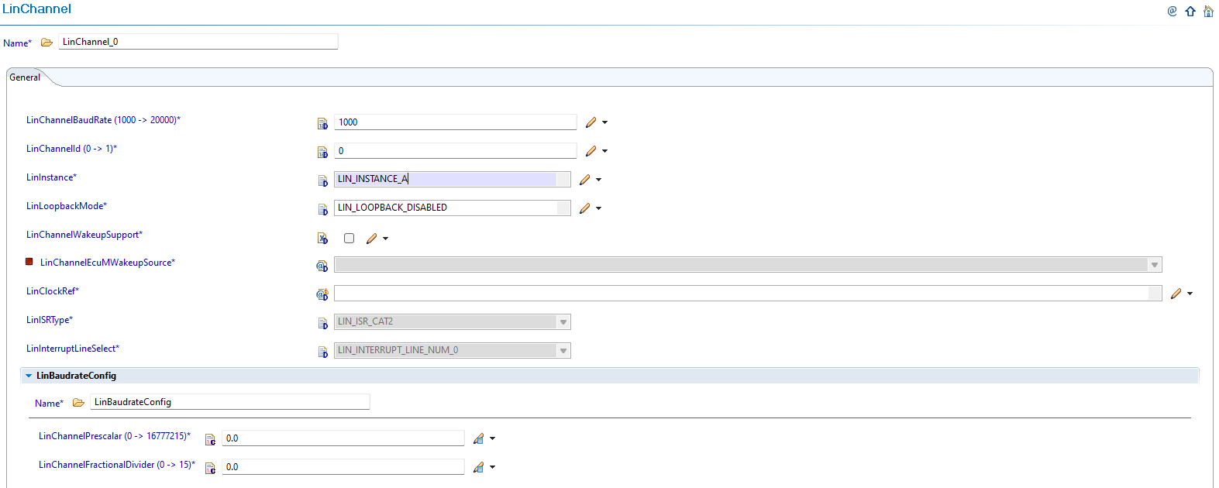
Task: Click the up arrow navigation icon
Action: point(1190,11)
